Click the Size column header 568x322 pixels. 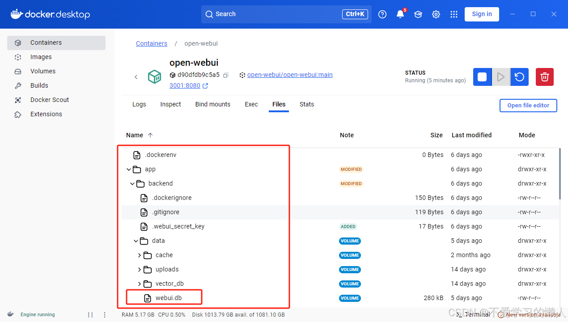(x=437, y=135)
